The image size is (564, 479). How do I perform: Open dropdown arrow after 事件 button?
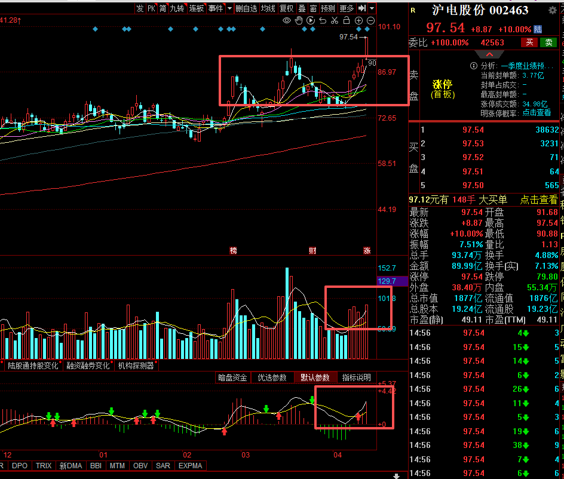point(229,8)
